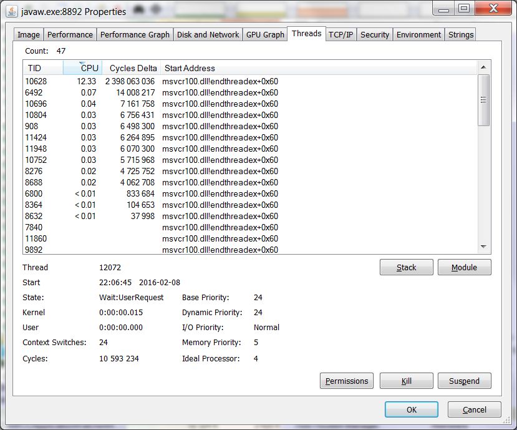Screen dimensions: 517x430
Task: Click the thread ID value 12072
Action: point(110,267)
